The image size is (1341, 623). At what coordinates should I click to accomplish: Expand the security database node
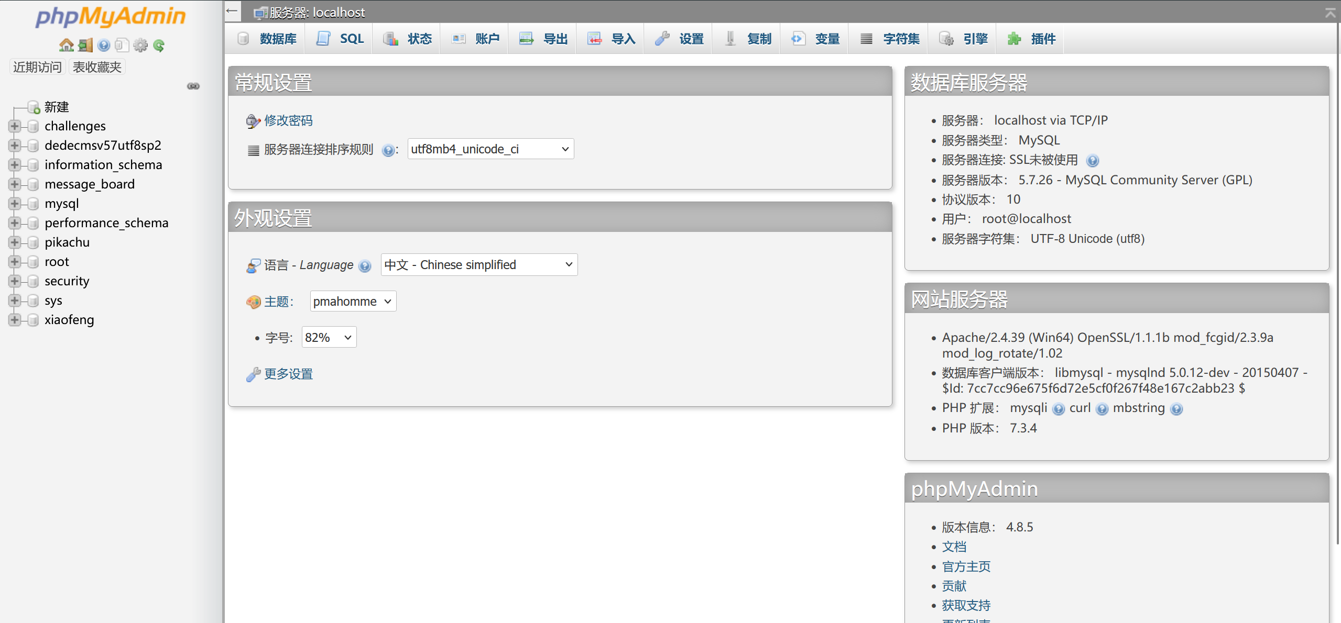pyautogui.click(x=14, y=281)
